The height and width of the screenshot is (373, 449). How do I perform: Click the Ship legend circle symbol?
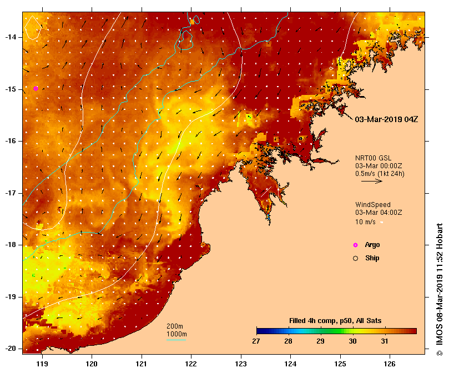coord(355,259)
